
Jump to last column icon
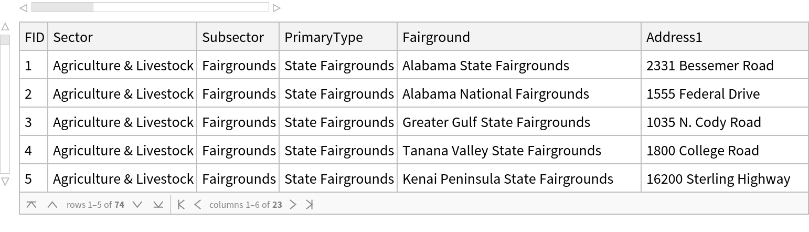point(310,205)
